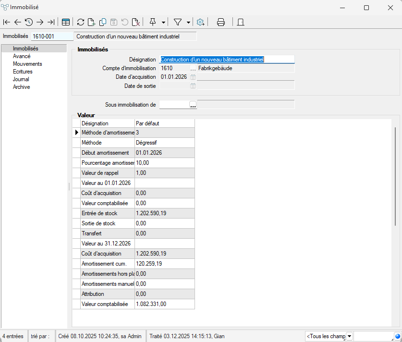Open the settings gear icon in toolbar
This screenshot has width=402, height=342.
[x=201, y=22]
